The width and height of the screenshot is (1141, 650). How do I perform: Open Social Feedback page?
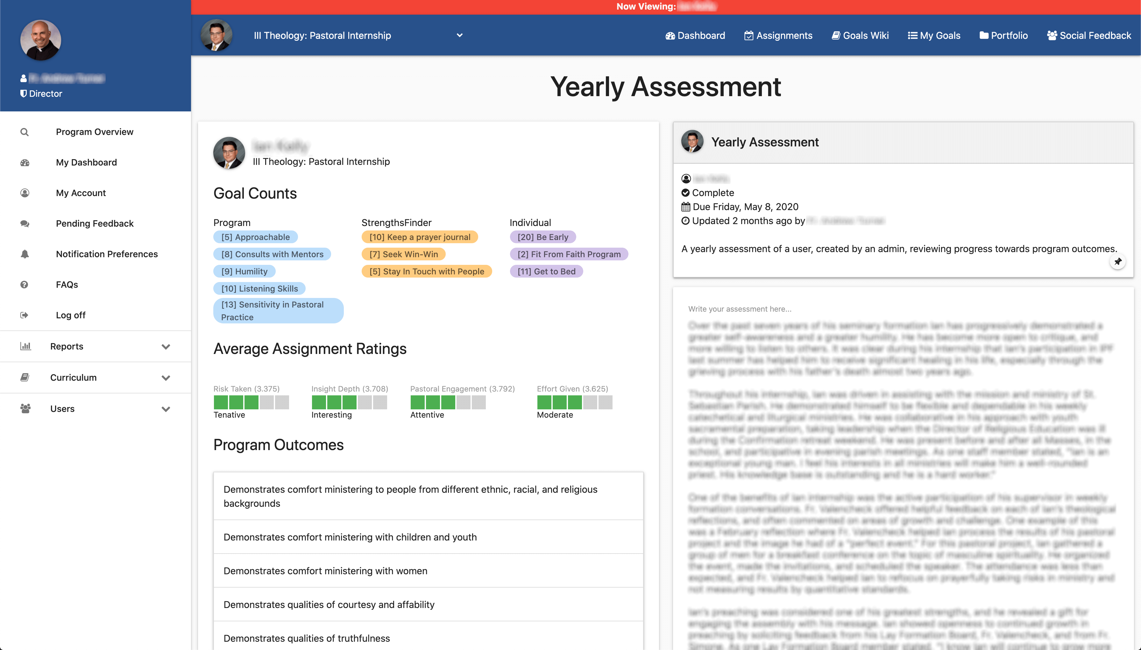pyautogui.click(x=1089, y=36)
